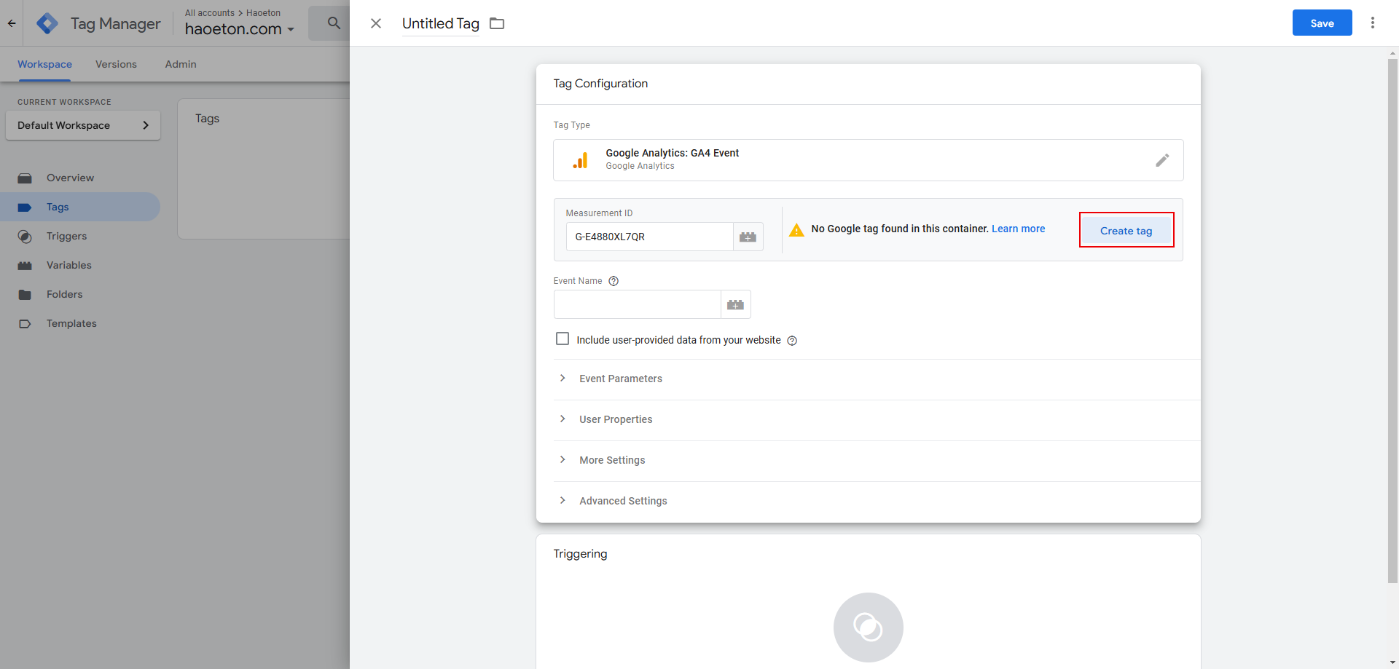
Task: Click the Variables sidebar icon
Action: coord(25,266)
